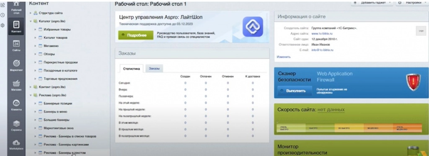
Task: Expand the Контент (aspro.lite) node
Action: [x=31, y=87]
